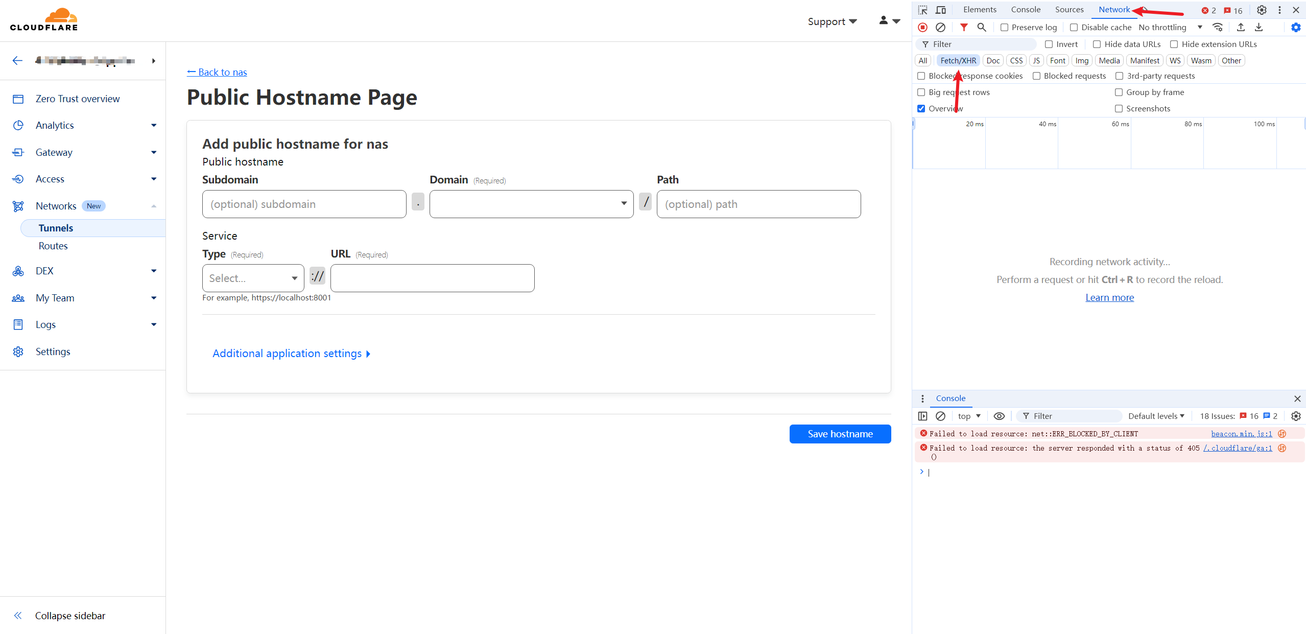This screenshot has height=634, width=1306.
Task: Tick the Disable cache checkbox
Action: coord(1074,28)
